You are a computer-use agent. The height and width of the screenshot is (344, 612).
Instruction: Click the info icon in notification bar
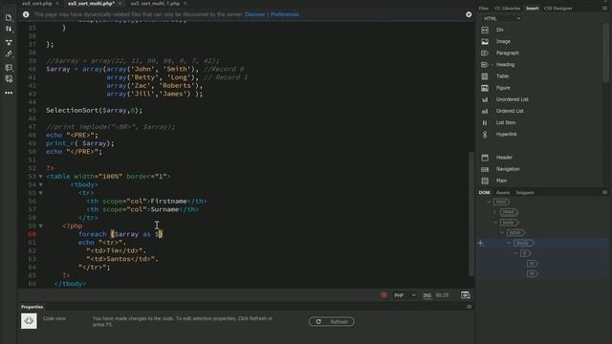coord(26,14)
